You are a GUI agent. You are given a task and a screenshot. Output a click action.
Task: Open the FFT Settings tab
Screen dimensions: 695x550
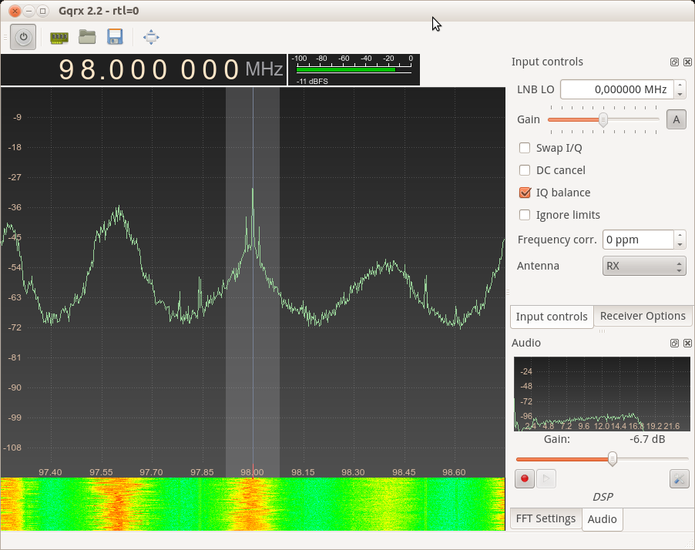pyautogui.click(x=545, y=518)
